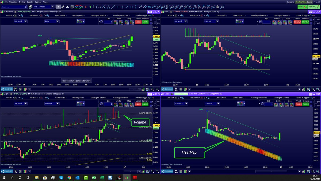Select the text annotation tool
The height and width of the screenshot is (181, 321).
(x=72, y=7)
